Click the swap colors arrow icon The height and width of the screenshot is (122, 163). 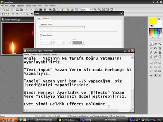pos(159,19)
